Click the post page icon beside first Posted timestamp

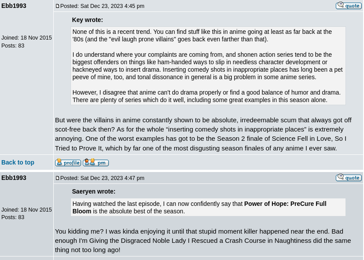click(58, 6)
